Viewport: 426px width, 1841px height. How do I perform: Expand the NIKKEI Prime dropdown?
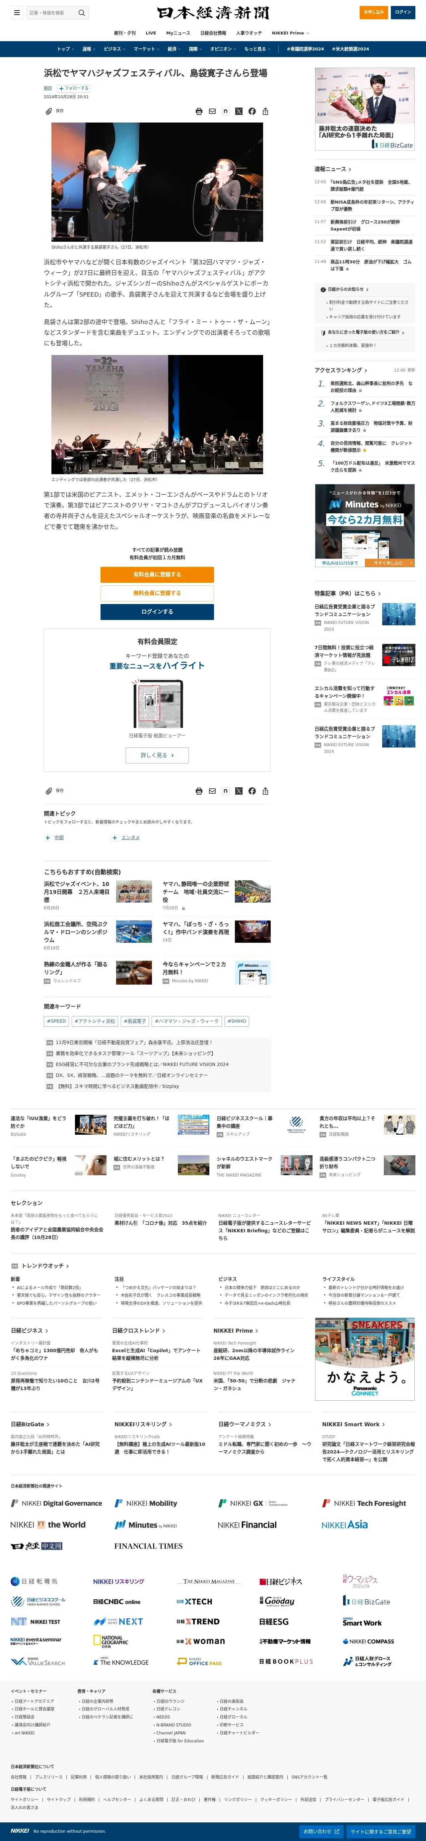(x=290, y=33)
